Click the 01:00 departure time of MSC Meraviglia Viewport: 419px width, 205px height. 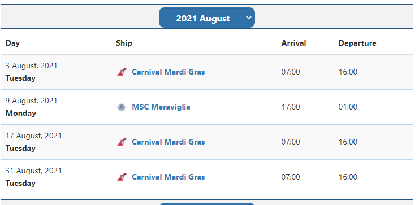pos(348,107)
